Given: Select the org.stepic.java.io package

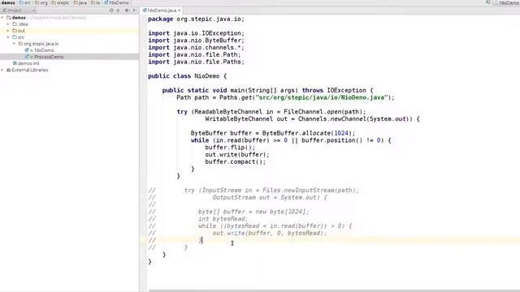Looking at the screenshot, I should [x=41, y=44].
